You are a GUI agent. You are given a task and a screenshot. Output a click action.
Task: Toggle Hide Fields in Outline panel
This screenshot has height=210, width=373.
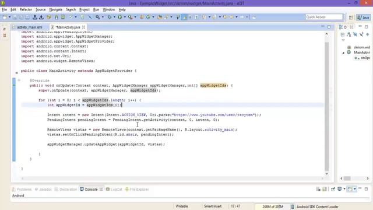click(355, 34)
